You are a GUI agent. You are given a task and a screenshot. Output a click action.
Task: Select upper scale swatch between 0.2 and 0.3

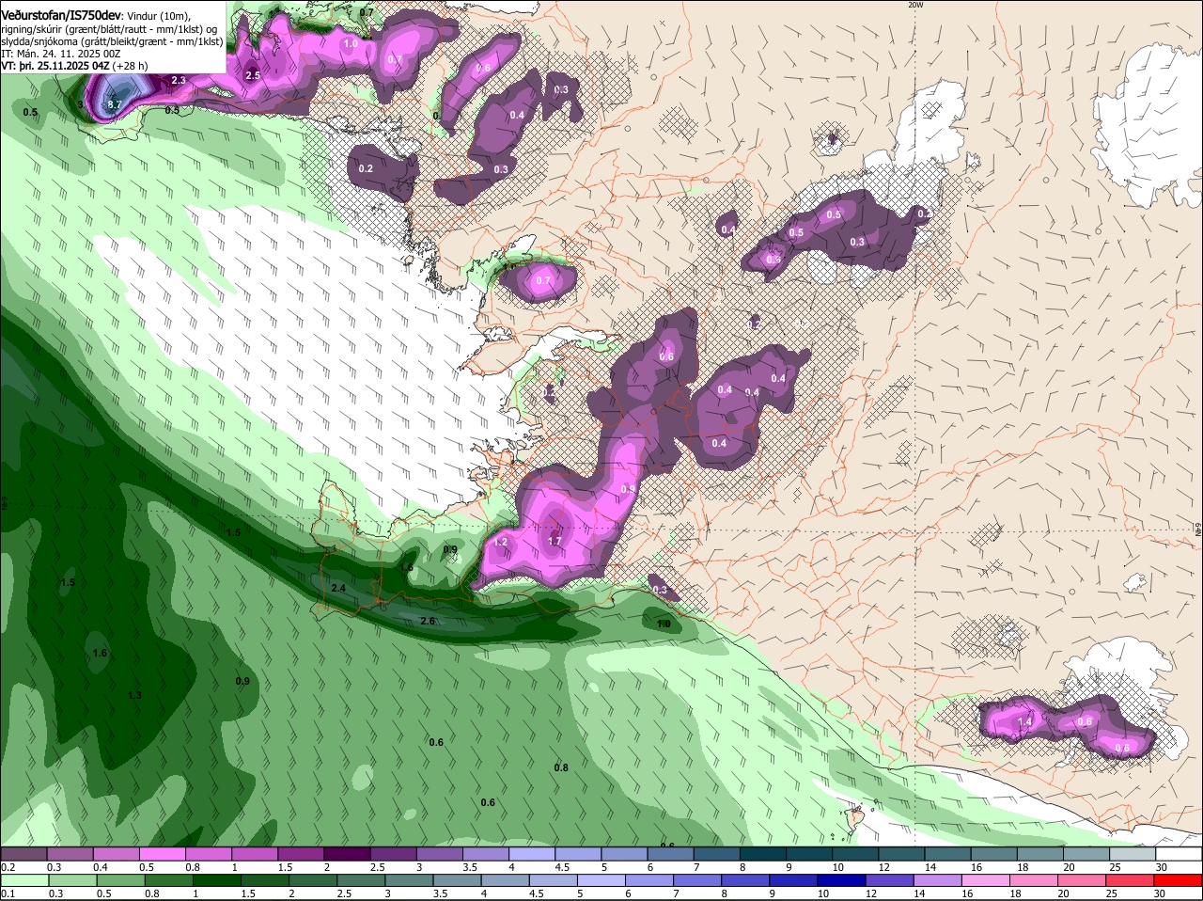point(23,853)
